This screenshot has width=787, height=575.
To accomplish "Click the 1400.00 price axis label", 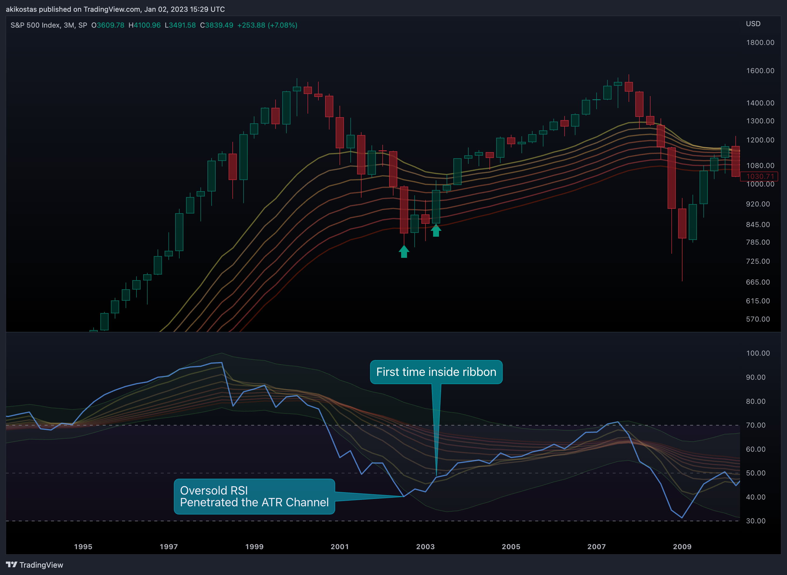I will tap(760, 103).
